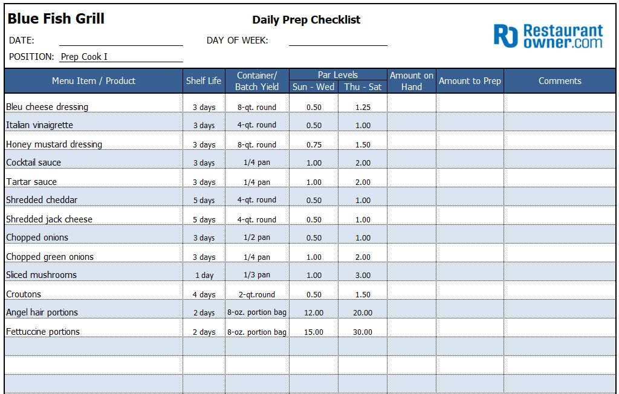This screenshot has width=619, height=394.
Task: Click the Honey mustard dressing cell
Action: click(x=94, y=141)
